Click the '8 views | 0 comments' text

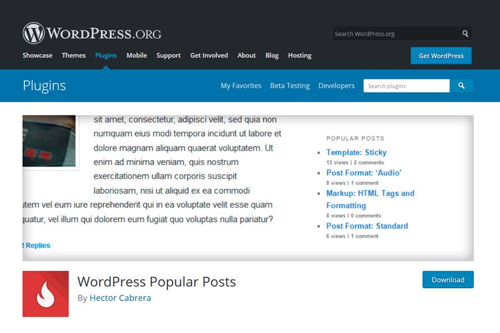[353, 216]
